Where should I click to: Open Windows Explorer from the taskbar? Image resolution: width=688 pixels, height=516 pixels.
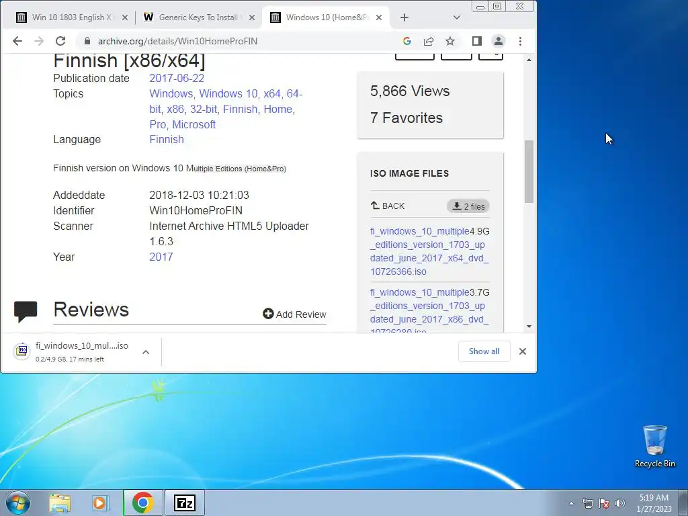tap(60, 503)
